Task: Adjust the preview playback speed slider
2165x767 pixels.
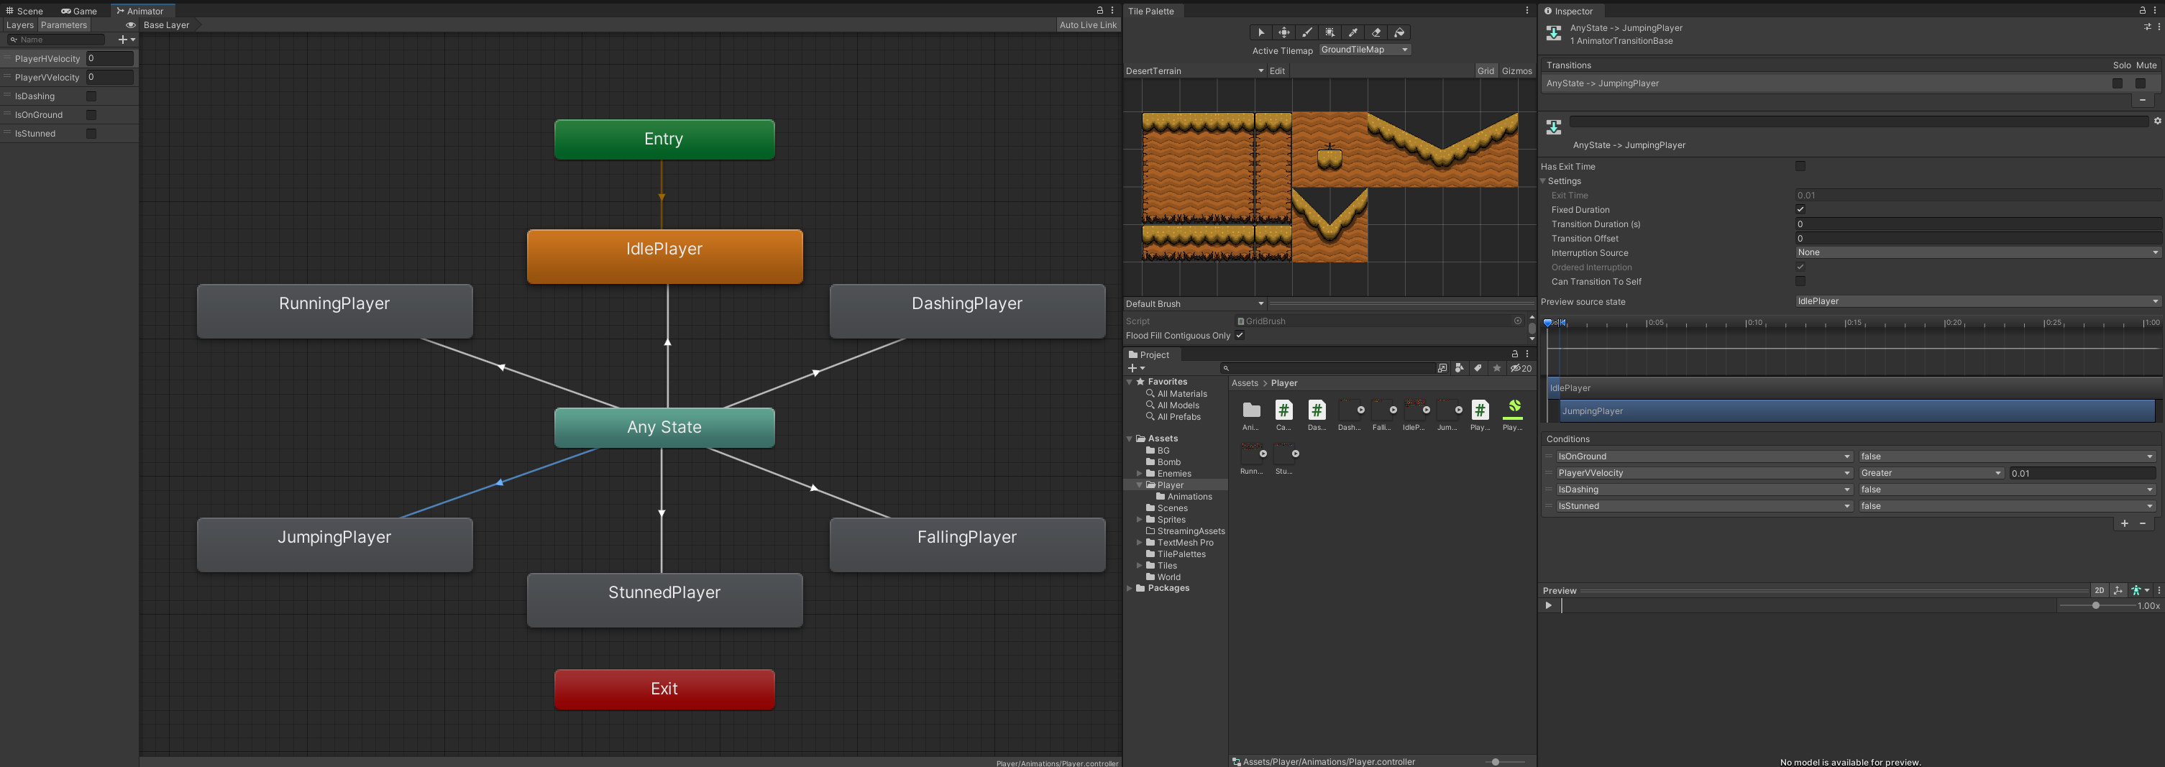Action: click(x=2095, y=606)
